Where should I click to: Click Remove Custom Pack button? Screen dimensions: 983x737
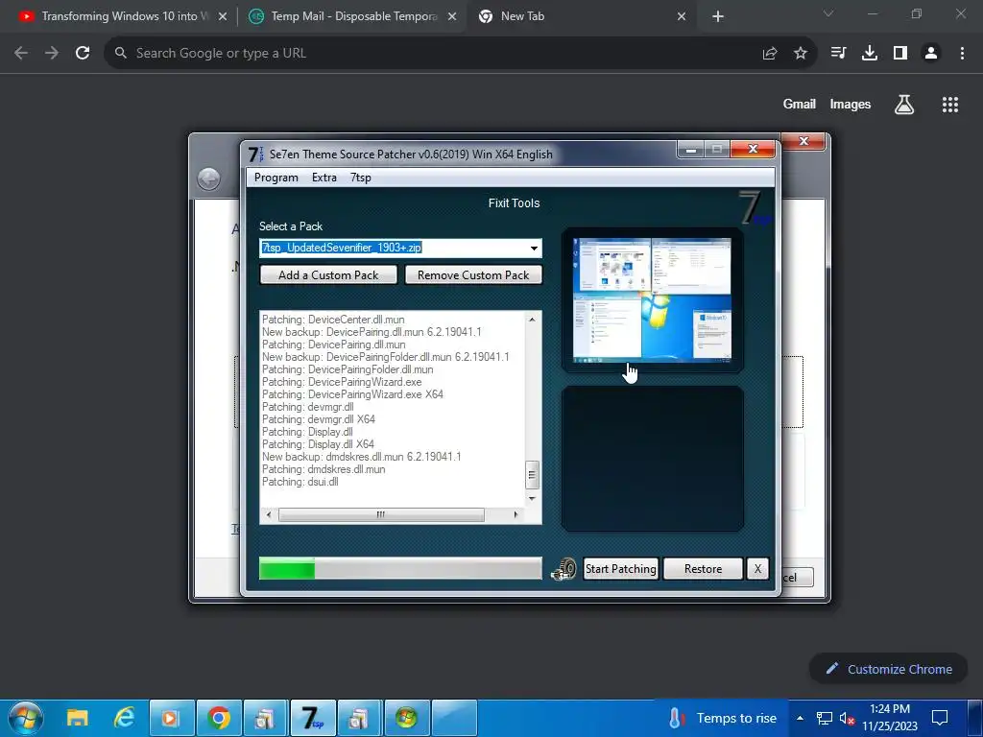point(473,275)
